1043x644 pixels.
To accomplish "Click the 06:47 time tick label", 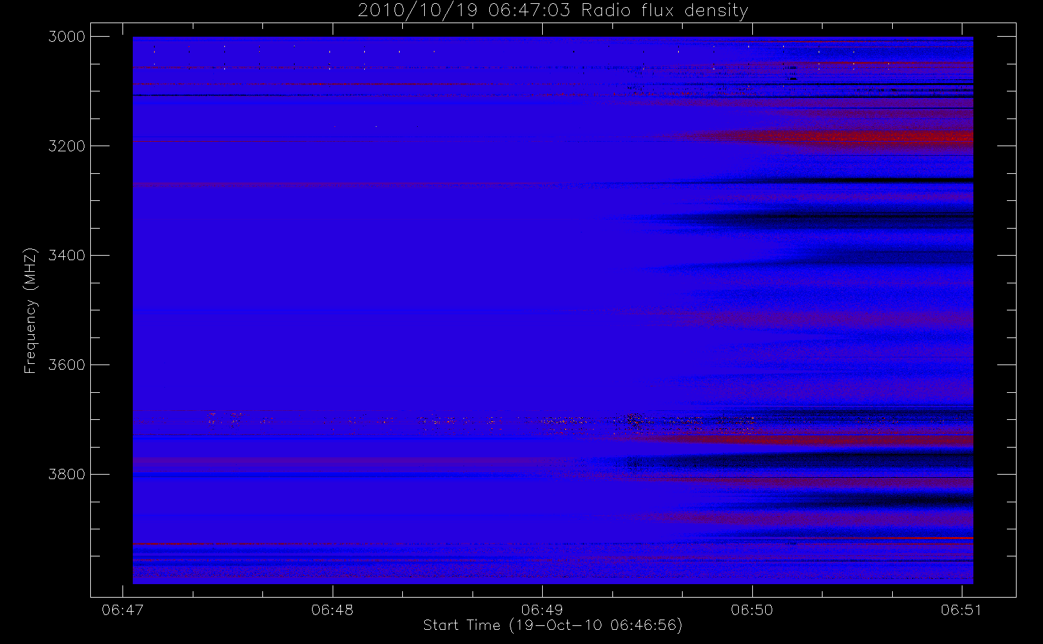I will tap(122, 610).
